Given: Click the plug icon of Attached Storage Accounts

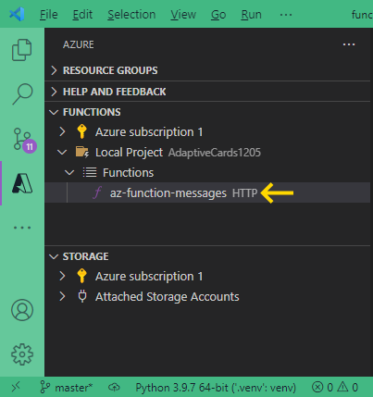Looking at the screenshot, I should pyautogui.click(x=82, y=296).
